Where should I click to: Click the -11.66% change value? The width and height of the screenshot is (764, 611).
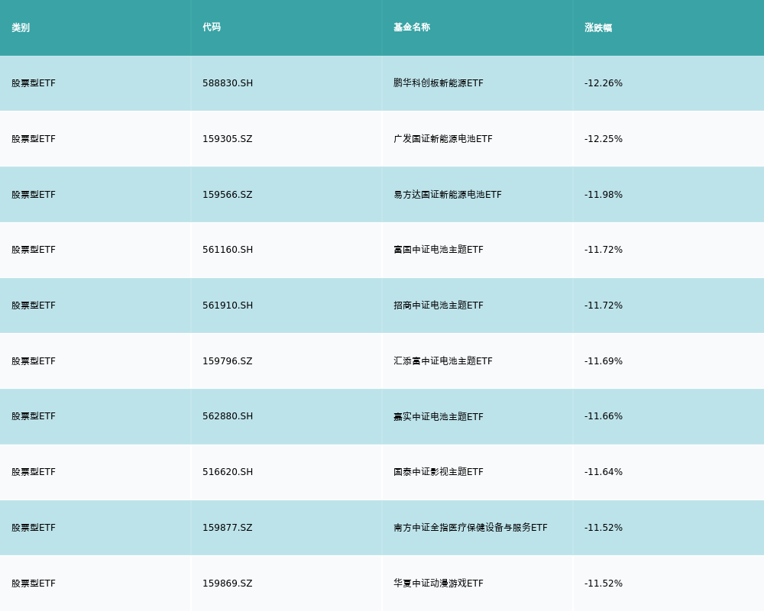pos(604,416)
